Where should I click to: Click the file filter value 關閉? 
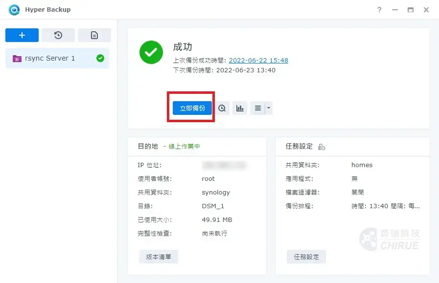coord(358,193)
